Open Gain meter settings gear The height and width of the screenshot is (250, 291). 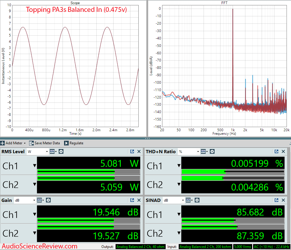[x=48, y=200]
